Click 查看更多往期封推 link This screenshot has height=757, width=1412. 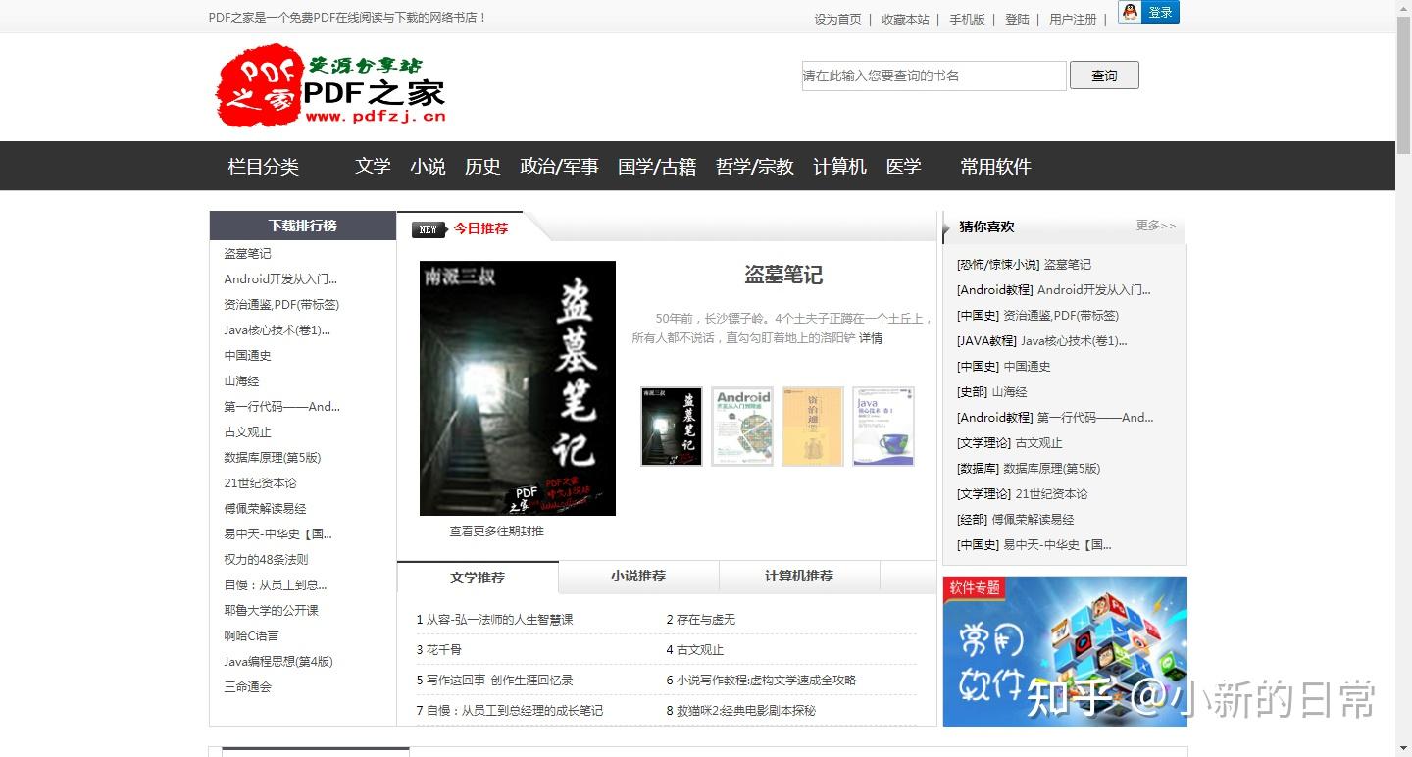coord(496,531)
